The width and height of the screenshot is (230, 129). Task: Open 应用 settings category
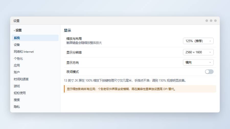pos(35,65)
